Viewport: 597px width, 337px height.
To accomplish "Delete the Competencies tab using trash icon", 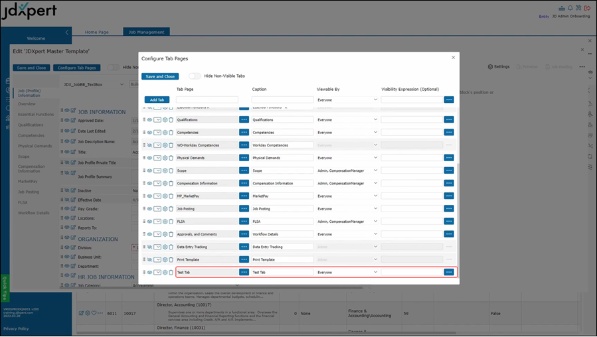I will pos(171,133).
